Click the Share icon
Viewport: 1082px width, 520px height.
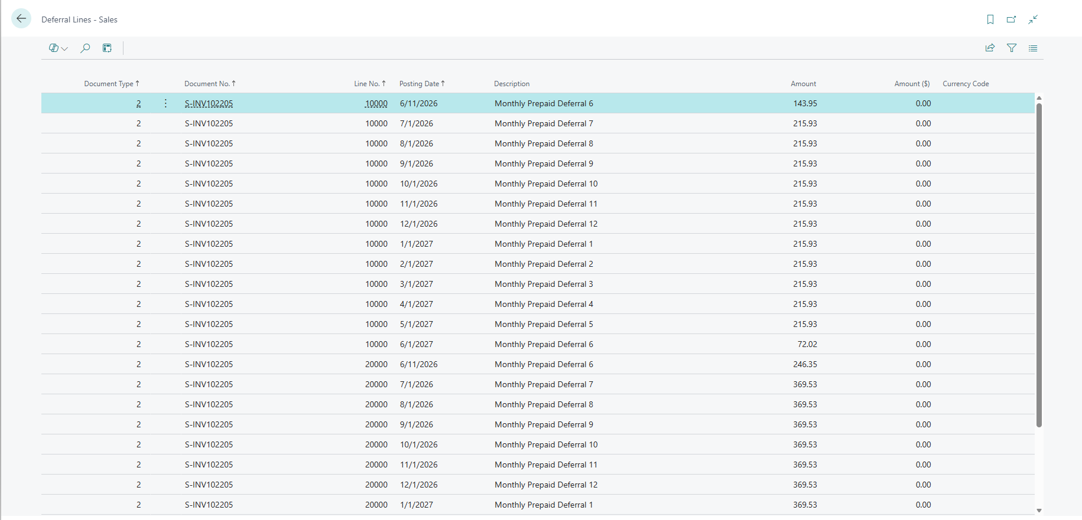(990, 48)
